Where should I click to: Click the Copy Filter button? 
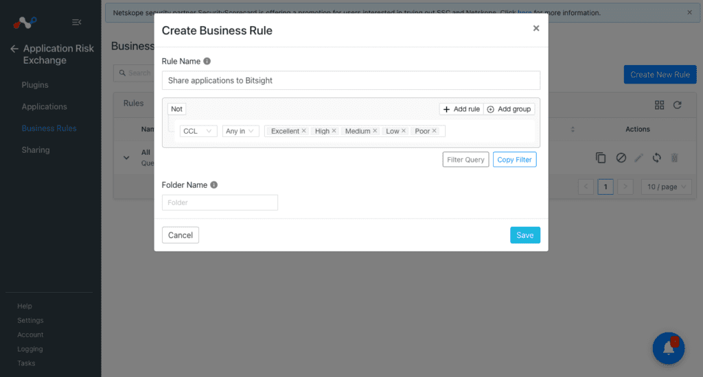[x=514, y=160]
